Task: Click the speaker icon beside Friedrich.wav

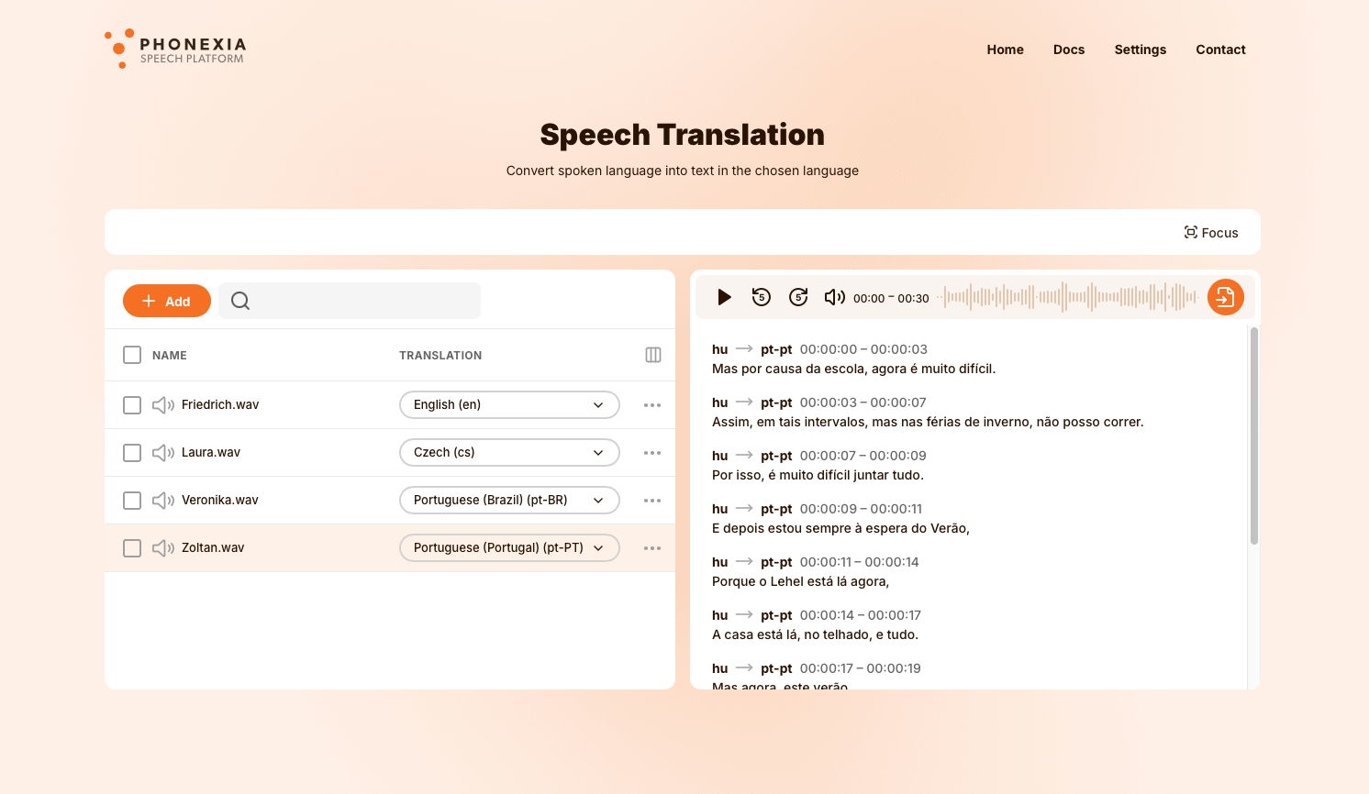Action: pyautogui.click(x=163, y=404)
